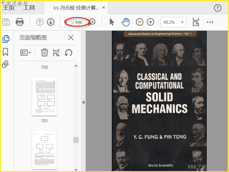
Task: Open the attachments paperclip panel
Action: coord(5,64)
